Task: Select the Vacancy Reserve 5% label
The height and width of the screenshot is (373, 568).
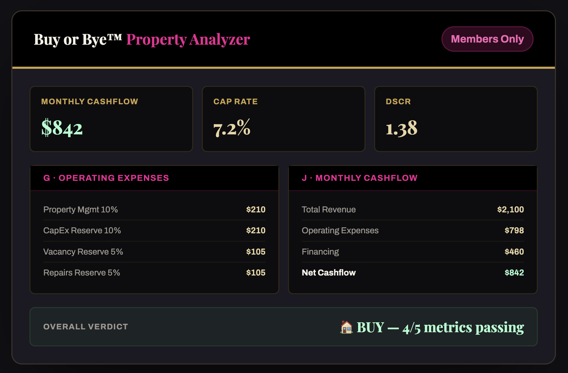Action: pos(83,252)
